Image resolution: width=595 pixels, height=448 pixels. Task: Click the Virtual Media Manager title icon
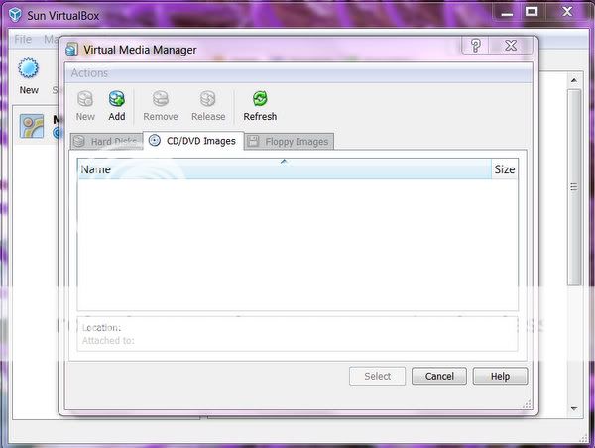[x=71, y=49]
